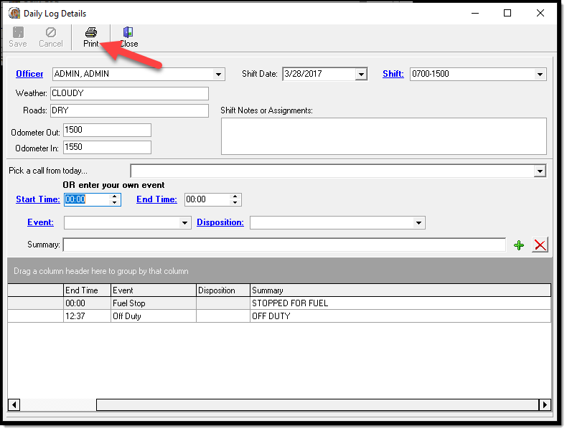The image size is (567, 431).
Task: Open the Disposition dropdown list
Action: (x=418, y=223)
